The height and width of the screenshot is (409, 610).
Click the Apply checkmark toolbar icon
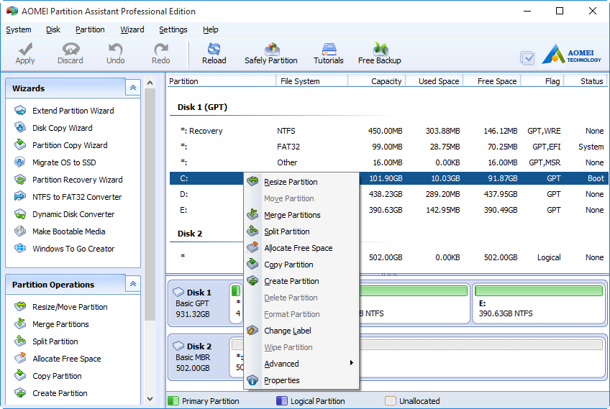coord(25,49)
